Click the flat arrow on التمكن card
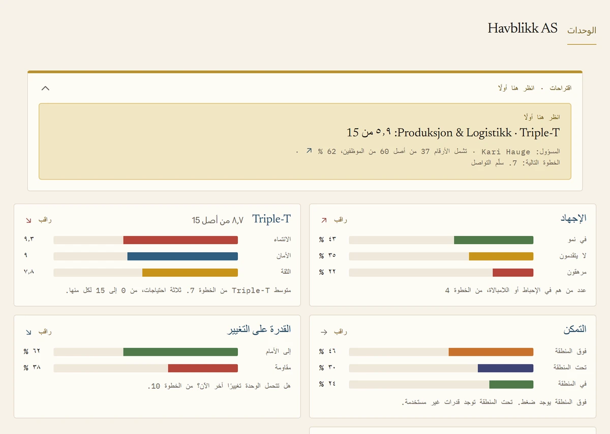Screen dimensions: 610x434 pos(323,332)
